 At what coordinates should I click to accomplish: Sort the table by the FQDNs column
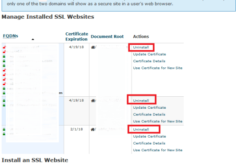pyautogui.click(x=11, y=36)
